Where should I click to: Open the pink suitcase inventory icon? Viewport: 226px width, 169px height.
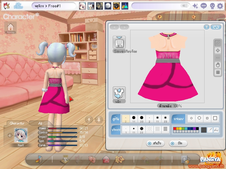point(92,159)
